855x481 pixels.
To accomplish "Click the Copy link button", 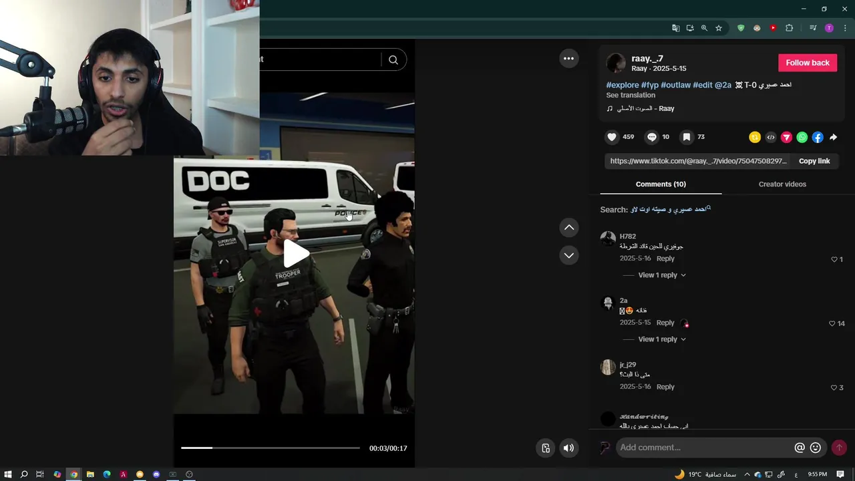I will (x=814, y=161).
